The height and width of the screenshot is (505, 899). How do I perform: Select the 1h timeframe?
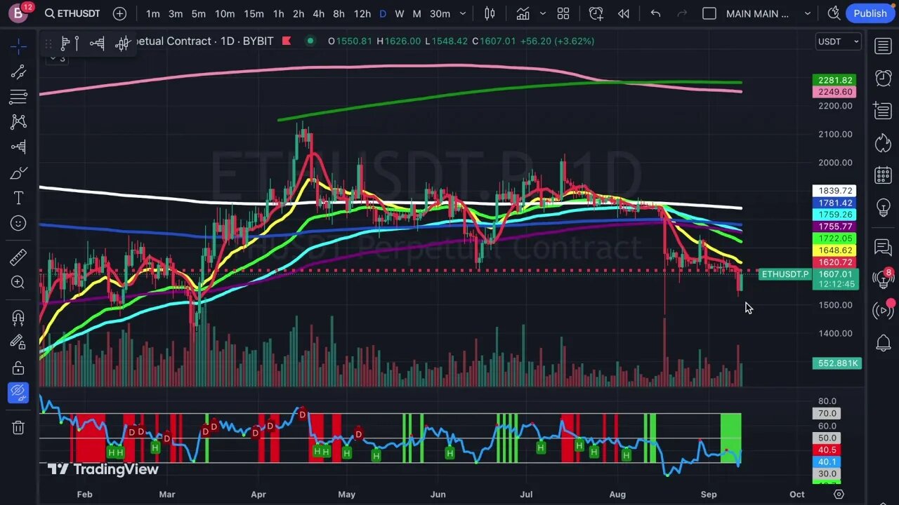pos(279,13)
